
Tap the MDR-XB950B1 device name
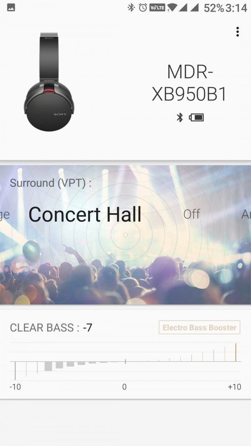click(x=189, y=82)
